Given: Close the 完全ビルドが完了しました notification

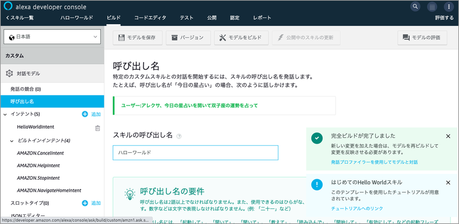Looking at the screenshot, I should tap(448, 136).
